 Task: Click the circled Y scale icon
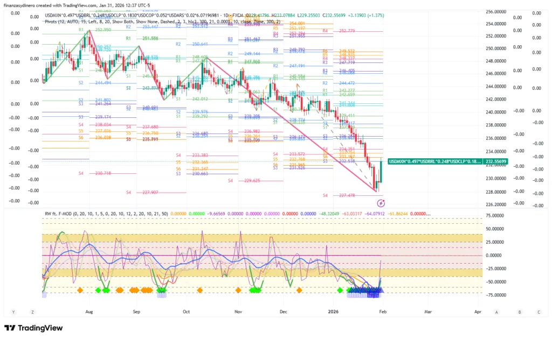(12, 312)
